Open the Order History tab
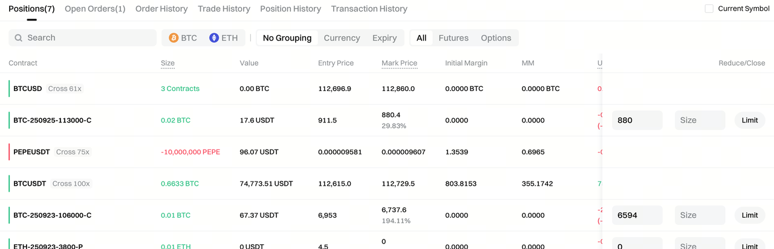This screenshot has width=774, height=249. click(x=161, y=9)
